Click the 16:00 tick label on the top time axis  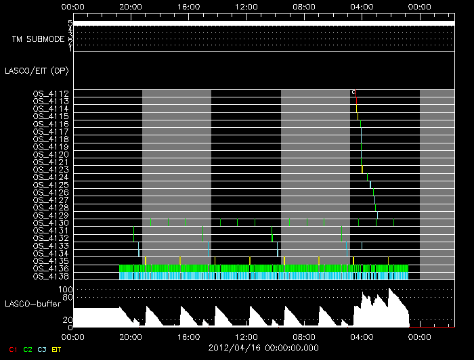pyautogui.click(x=189, y=7)
